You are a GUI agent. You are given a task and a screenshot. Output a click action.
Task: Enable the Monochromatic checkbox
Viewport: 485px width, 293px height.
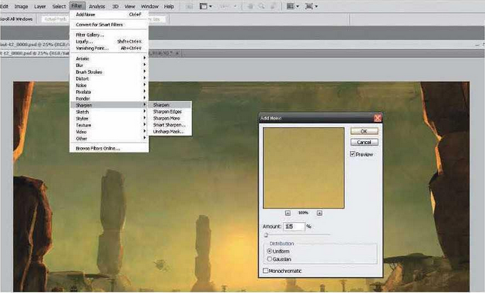click(265, 271)
